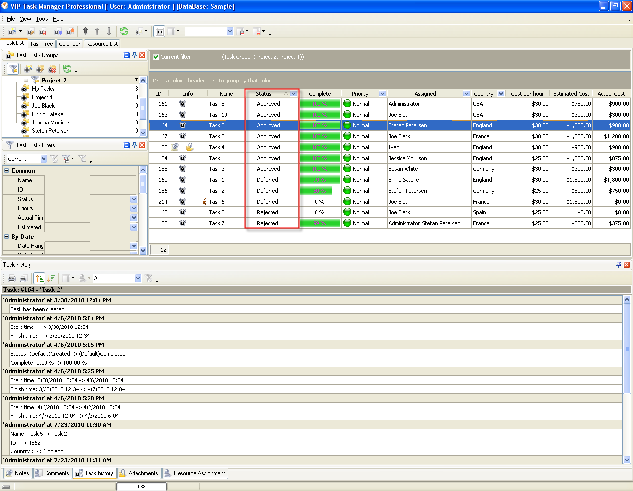Pin the Task List - Groups panel
The image size is (633, 491).
click(134, 55)
